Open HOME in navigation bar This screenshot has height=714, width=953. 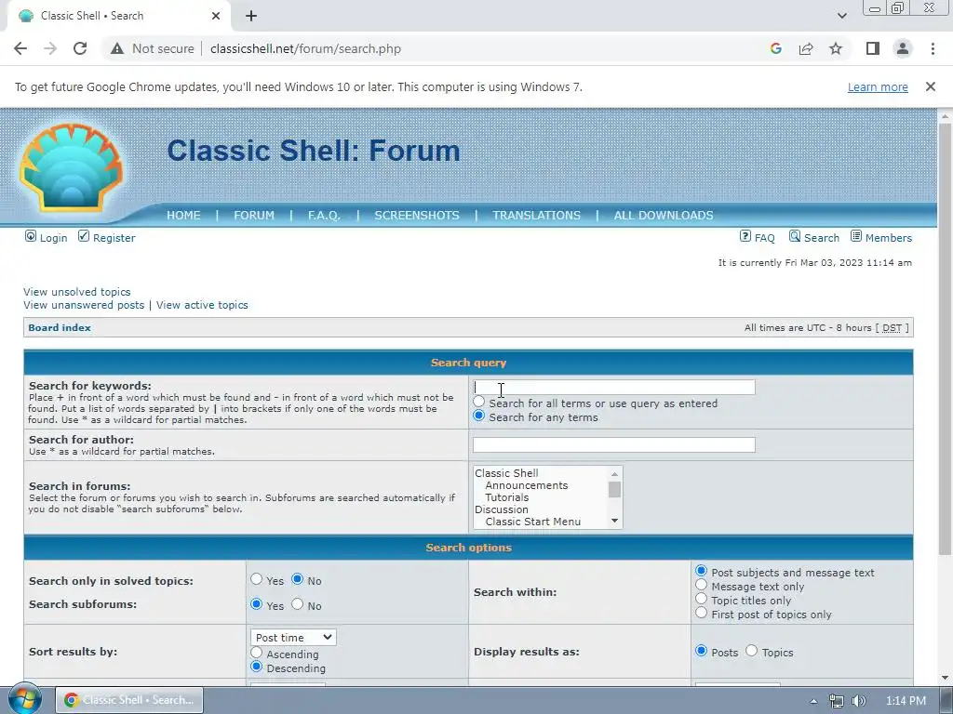[183, 215]
